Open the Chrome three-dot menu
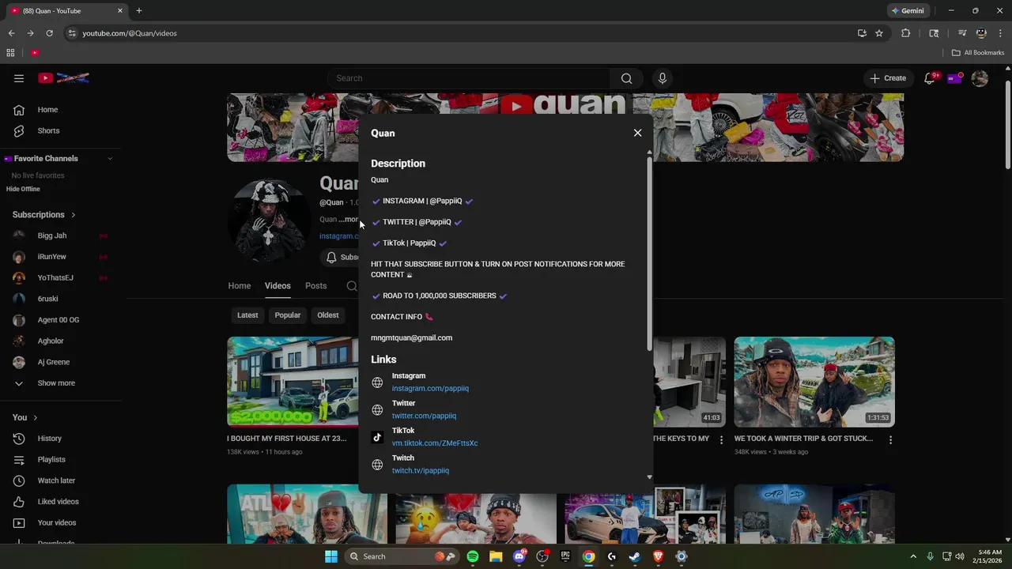 coord(1000,33)
